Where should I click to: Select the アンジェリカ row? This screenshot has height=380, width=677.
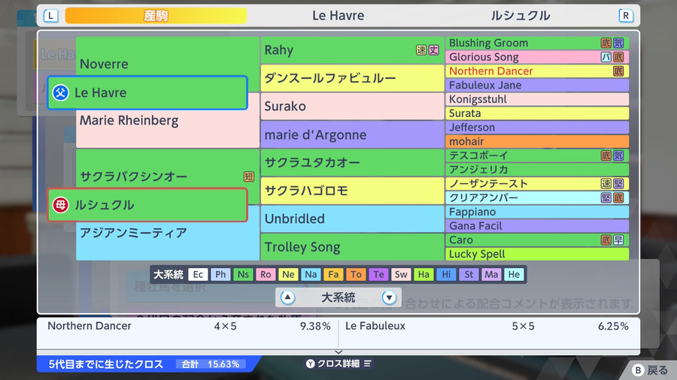coord(537,170)
